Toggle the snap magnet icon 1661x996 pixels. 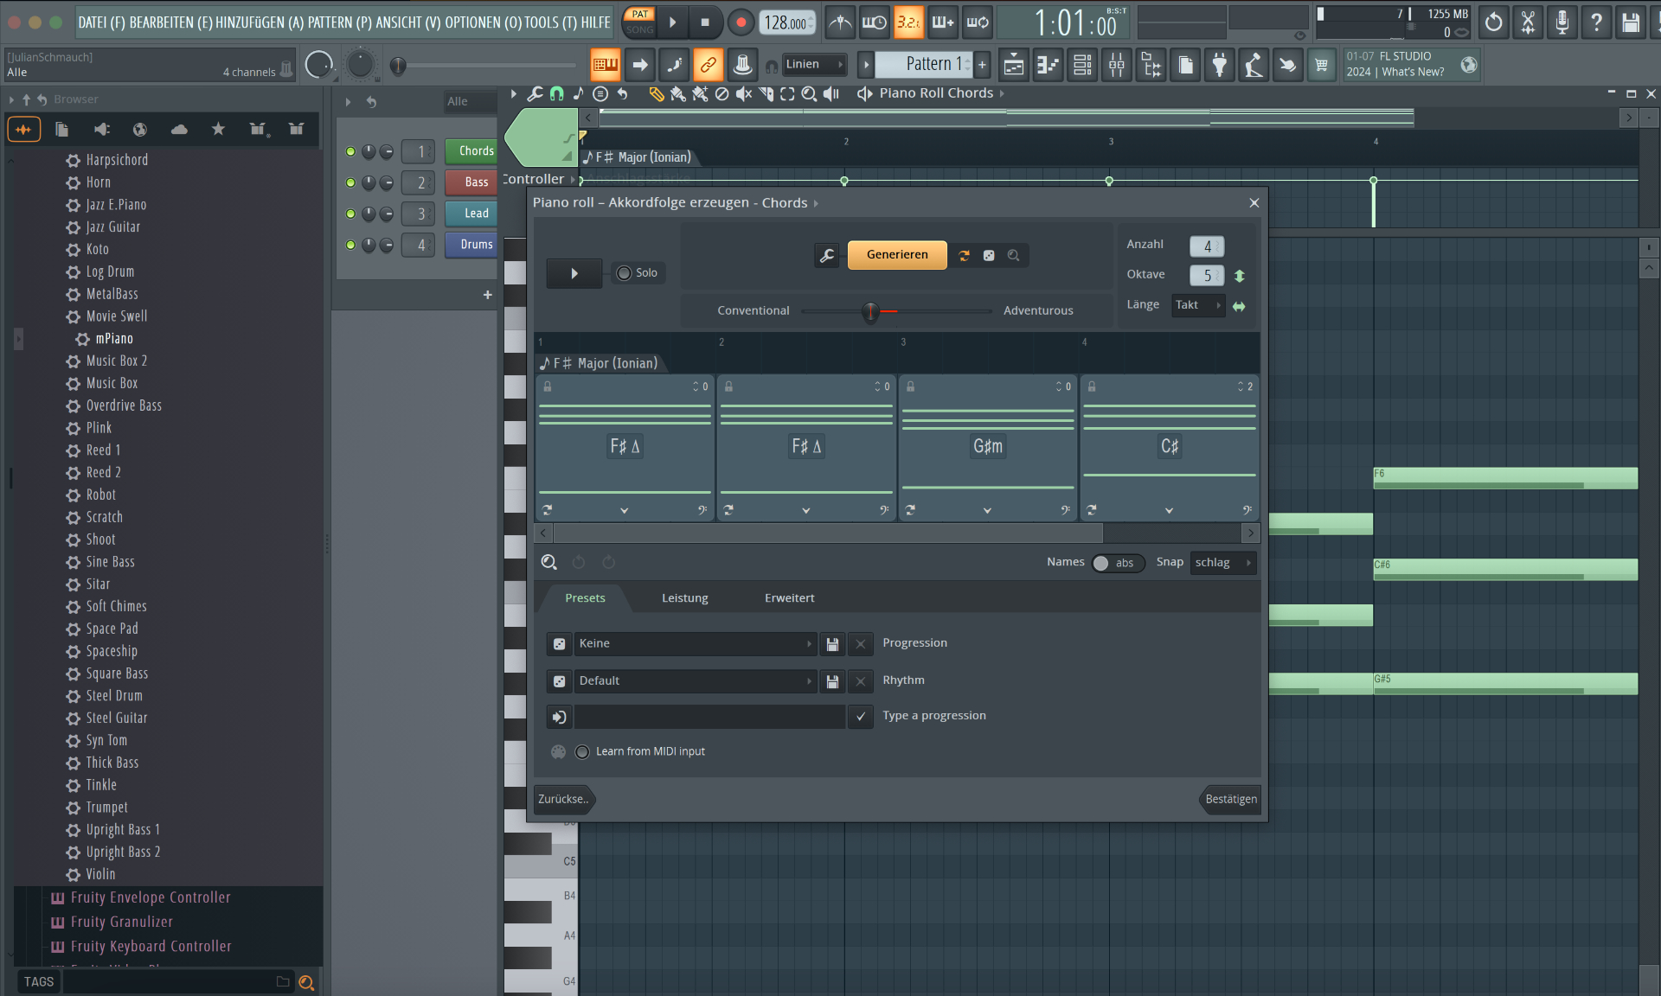pos(557,93)
